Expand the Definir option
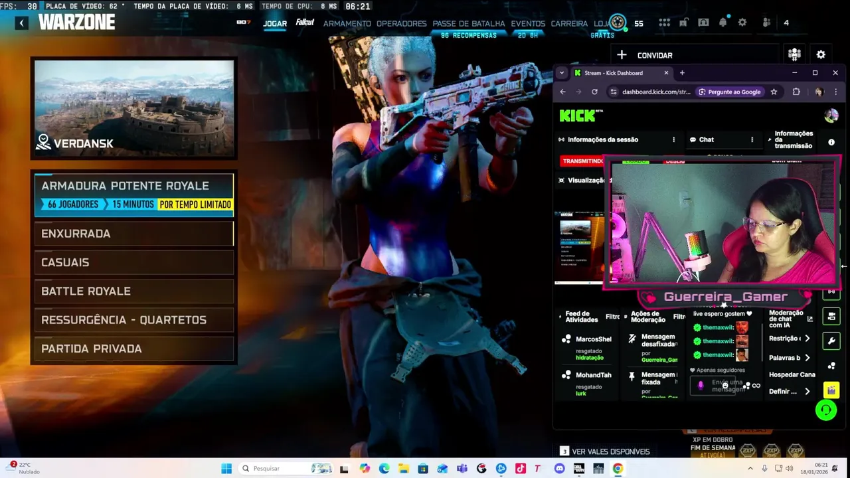The width and height of the screenshot is (850, 478). (807, 392)
